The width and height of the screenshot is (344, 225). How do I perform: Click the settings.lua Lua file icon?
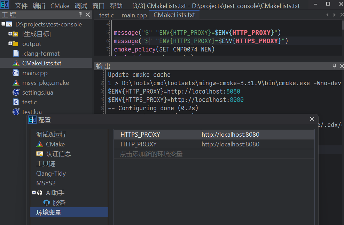(x=16, y=93)
